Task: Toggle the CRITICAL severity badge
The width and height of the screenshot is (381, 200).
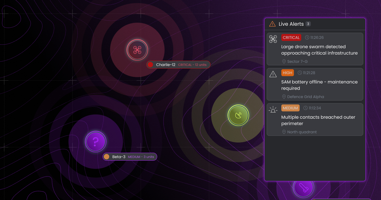Action: (x=291, y=37)
